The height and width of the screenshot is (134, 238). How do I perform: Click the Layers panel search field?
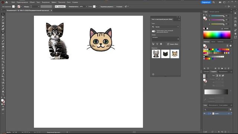(216, 109)
